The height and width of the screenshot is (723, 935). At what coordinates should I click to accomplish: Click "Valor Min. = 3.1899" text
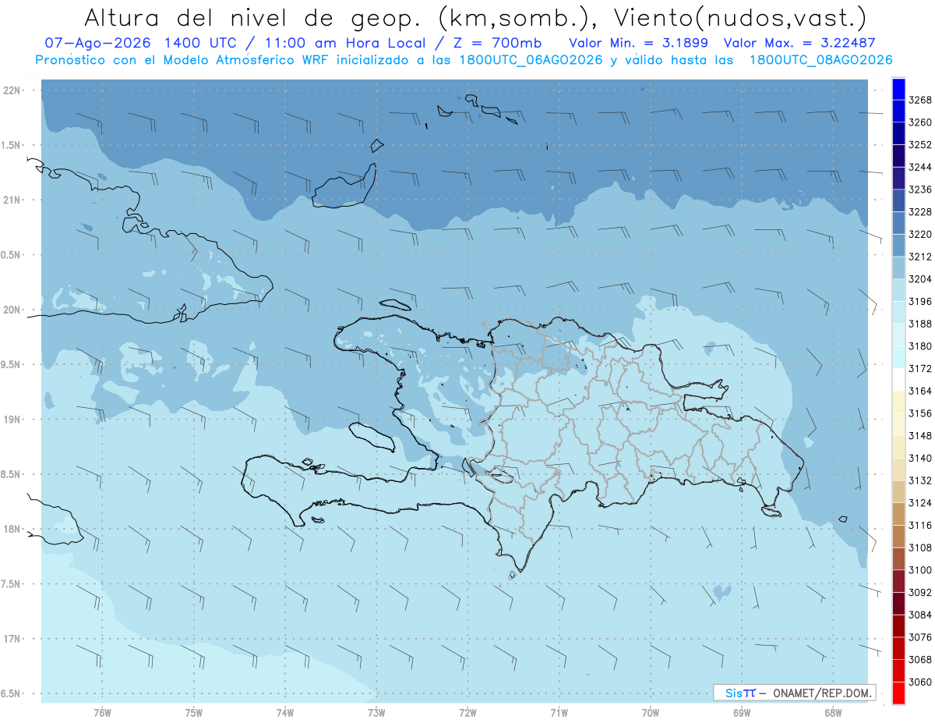638,44
